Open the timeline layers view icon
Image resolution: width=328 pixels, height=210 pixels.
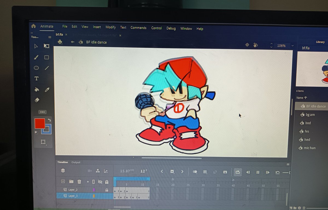[x=63, y=171]
